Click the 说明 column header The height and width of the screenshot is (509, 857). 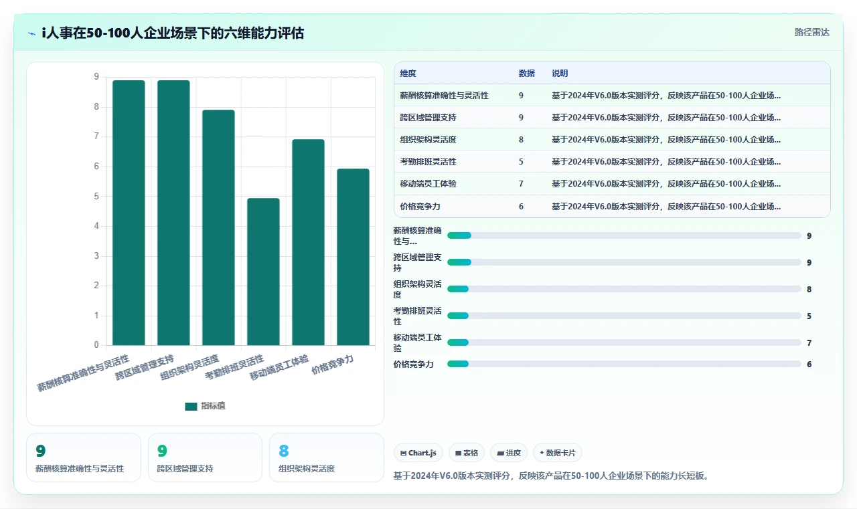point(560,74)
